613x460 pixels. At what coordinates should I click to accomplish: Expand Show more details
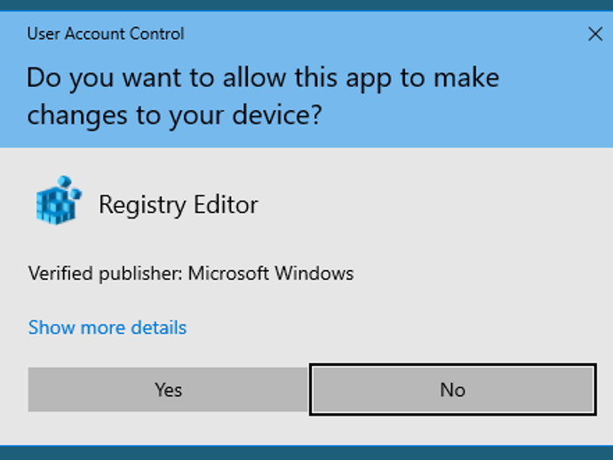(107, 328)
